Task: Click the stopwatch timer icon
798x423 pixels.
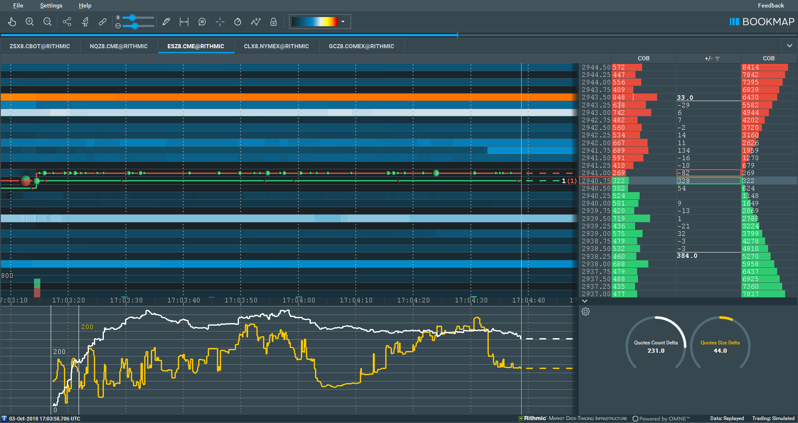Action: 238,22
